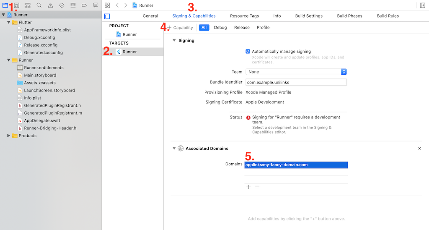Open AppFrameworkInfo.plist
This screenshot has height=230, width=429.
(x=47, y=30)
